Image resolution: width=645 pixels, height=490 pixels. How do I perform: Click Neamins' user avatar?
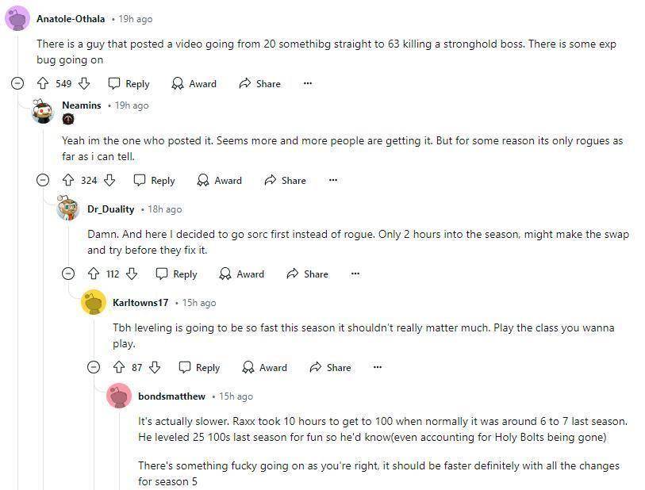pyautogui.click(x=43, y=111)
